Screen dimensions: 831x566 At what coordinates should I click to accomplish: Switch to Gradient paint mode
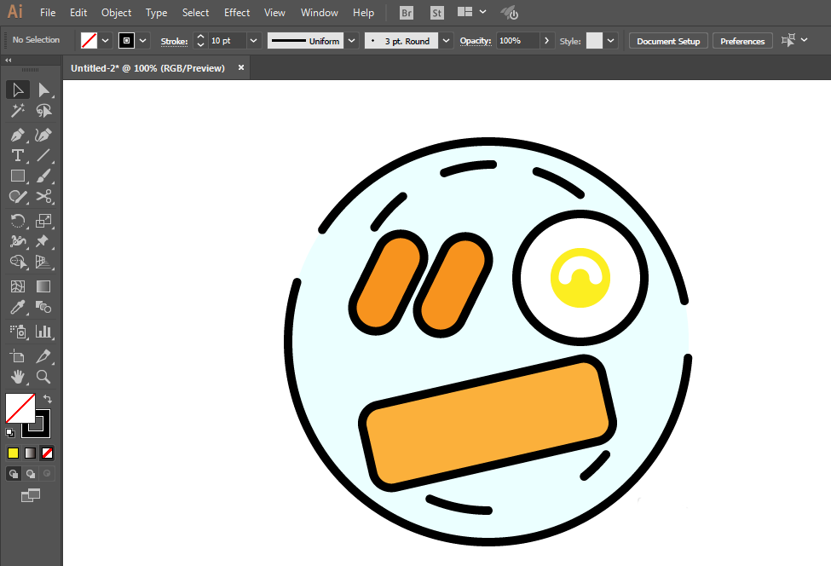[x=30, y=453]
